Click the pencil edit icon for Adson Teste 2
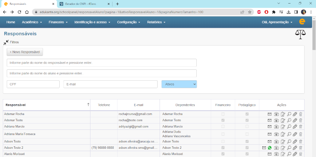The height and width of the screenshot is (157, 316). (x=295, y=148)
